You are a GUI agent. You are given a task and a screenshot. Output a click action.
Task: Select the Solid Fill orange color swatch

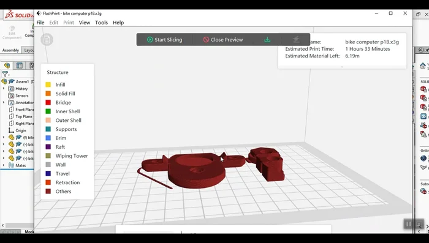point(48,94)
